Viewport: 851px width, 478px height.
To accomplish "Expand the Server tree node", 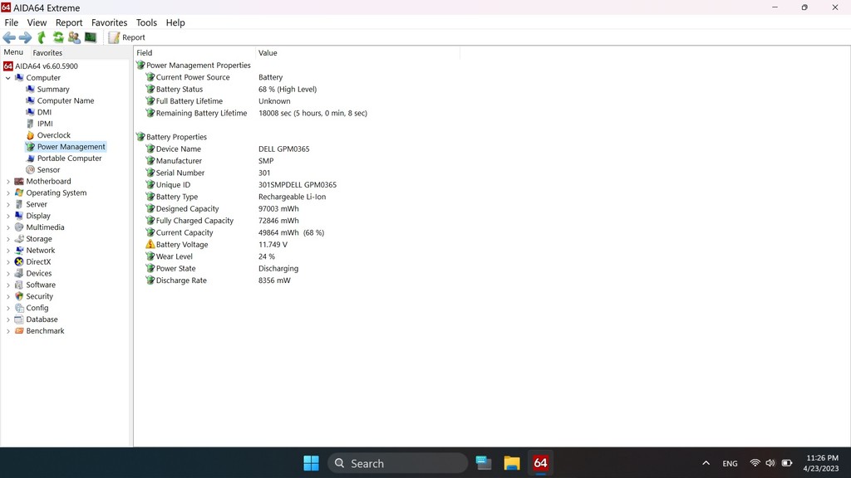I will pos(7,204).
